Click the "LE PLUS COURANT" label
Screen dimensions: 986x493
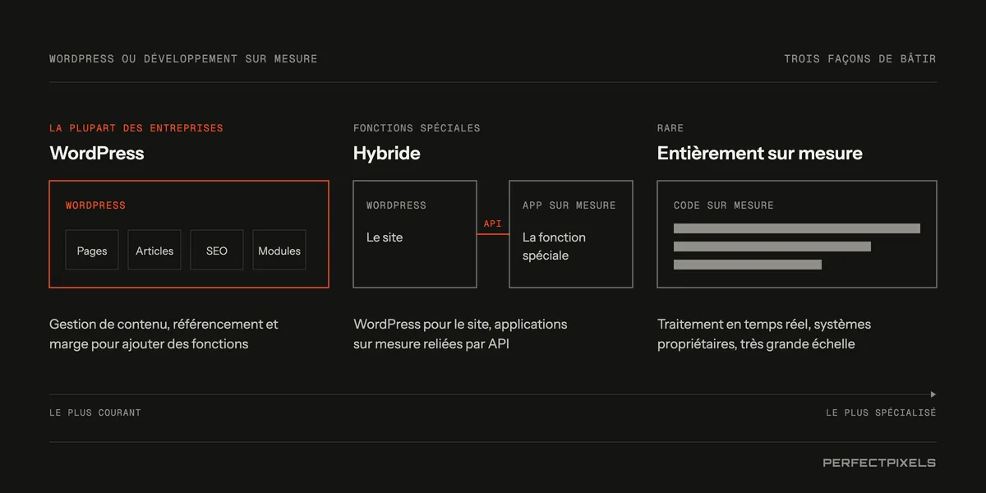click(x=95, y=412)
